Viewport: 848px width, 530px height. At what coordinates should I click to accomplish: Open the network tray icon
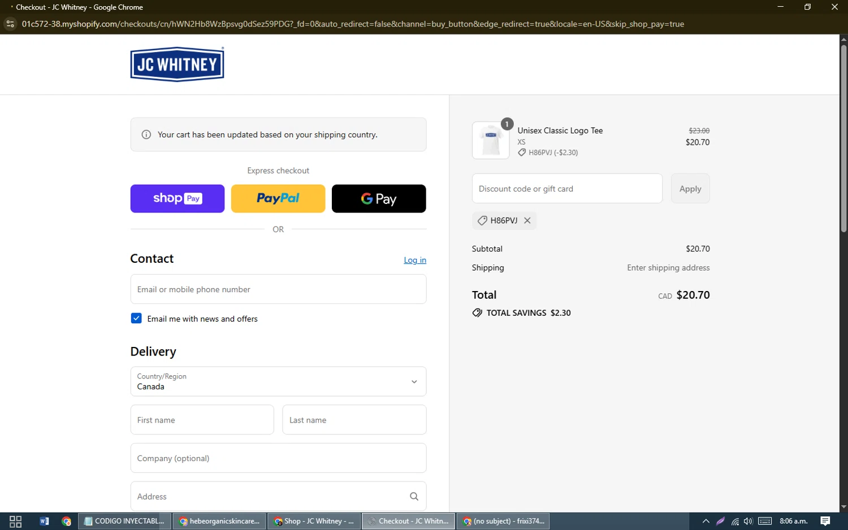point(735,521)
